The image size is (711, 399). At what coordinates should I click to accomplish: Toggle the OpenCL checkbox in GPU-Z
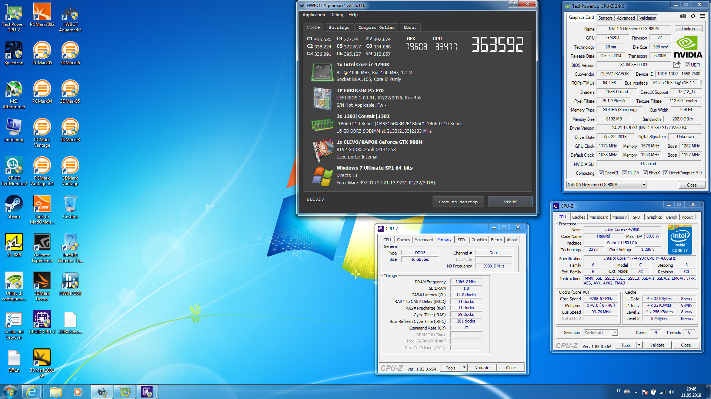tap(601, 173)
